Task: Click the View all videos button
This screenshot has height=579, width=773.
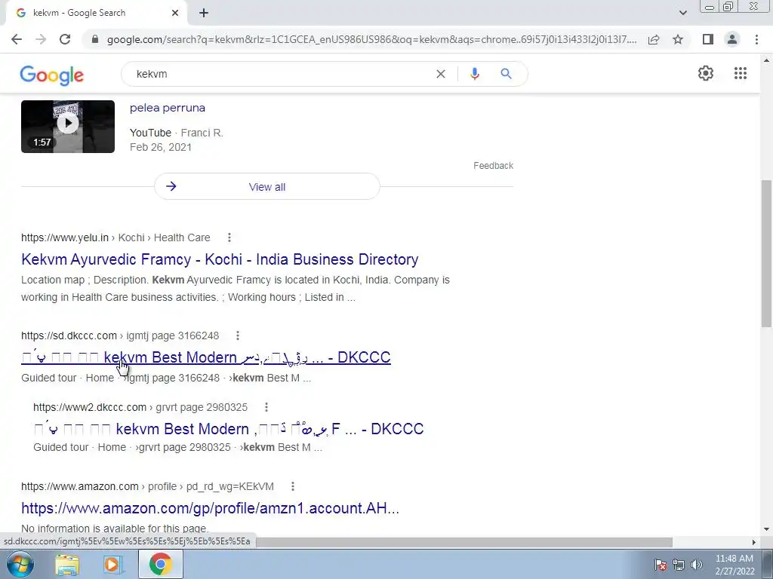Action: coord(267,187)
